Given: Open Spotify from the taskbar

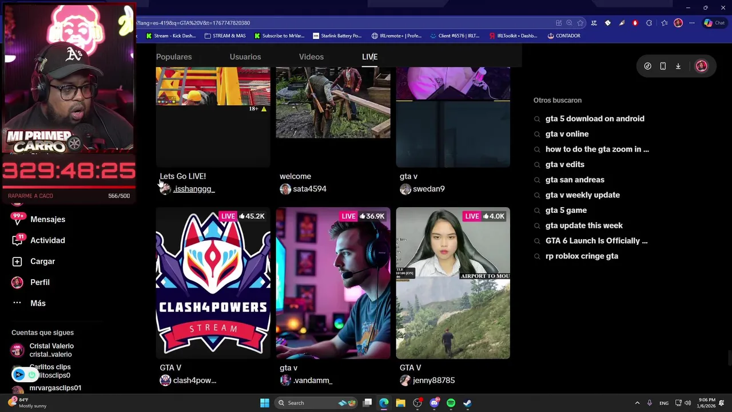Looking at the screenshot, I should [x=451, y=403].
